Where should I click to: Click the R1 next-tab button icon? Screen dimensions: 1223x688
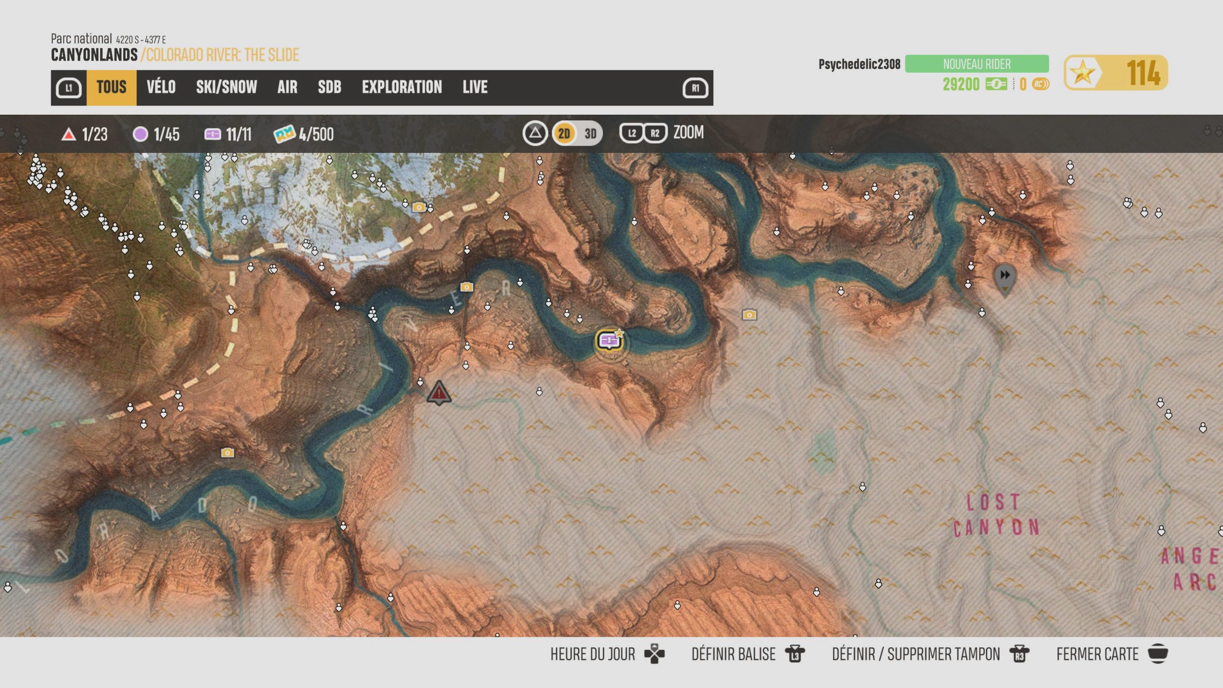point(695,88)
